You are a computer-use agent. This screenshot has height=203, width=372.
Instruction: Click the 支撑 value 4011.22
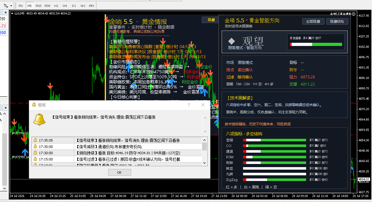(308, 84)
